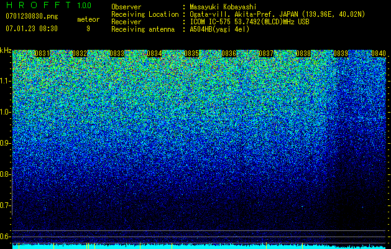This screenshot has height=249, width=391.
Task: Click the meteor count value 9
Action: click(x=88, y=29)
